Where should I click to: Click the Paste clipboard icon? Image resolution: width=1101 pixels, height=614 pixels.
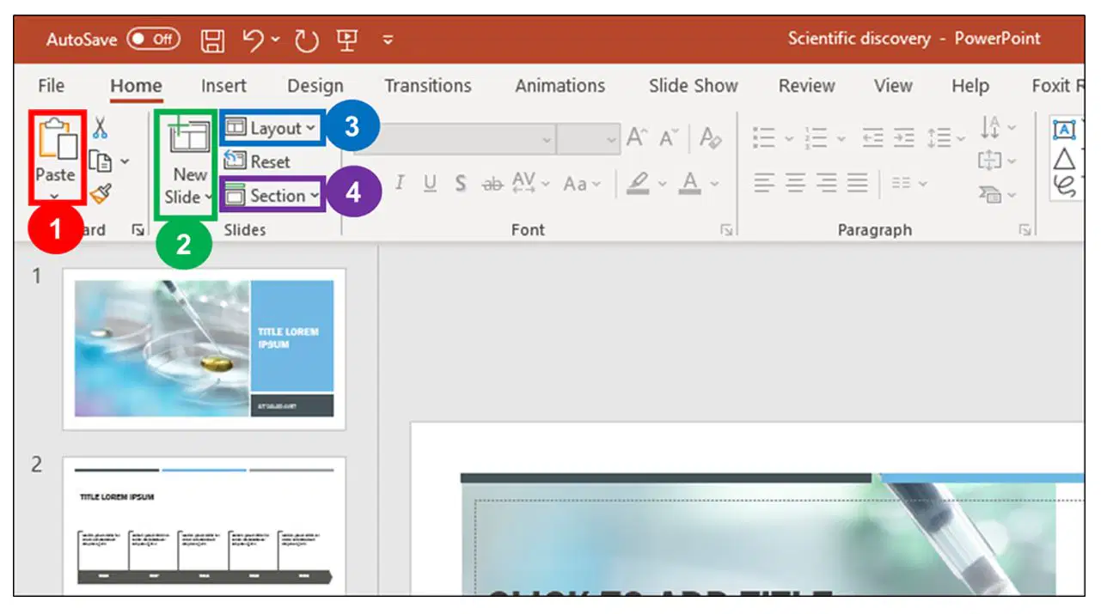point(58,137)
